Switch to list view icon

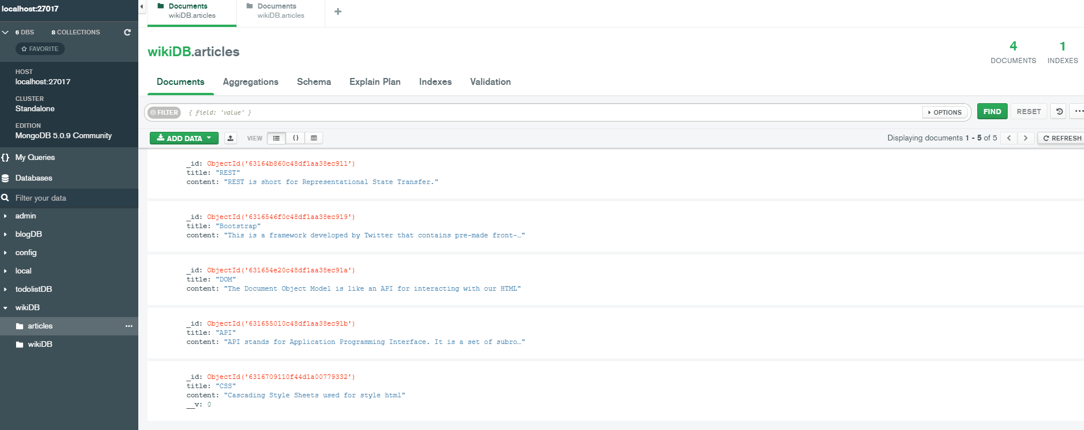(x=276, y=138)
